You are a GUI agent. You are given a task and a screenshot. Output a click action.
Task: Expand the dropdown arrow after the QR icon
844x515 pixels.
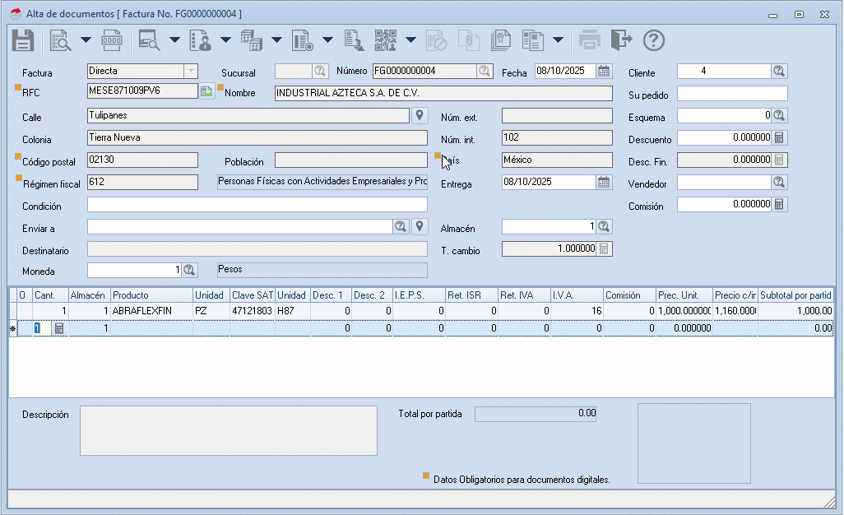coord(409,39)
